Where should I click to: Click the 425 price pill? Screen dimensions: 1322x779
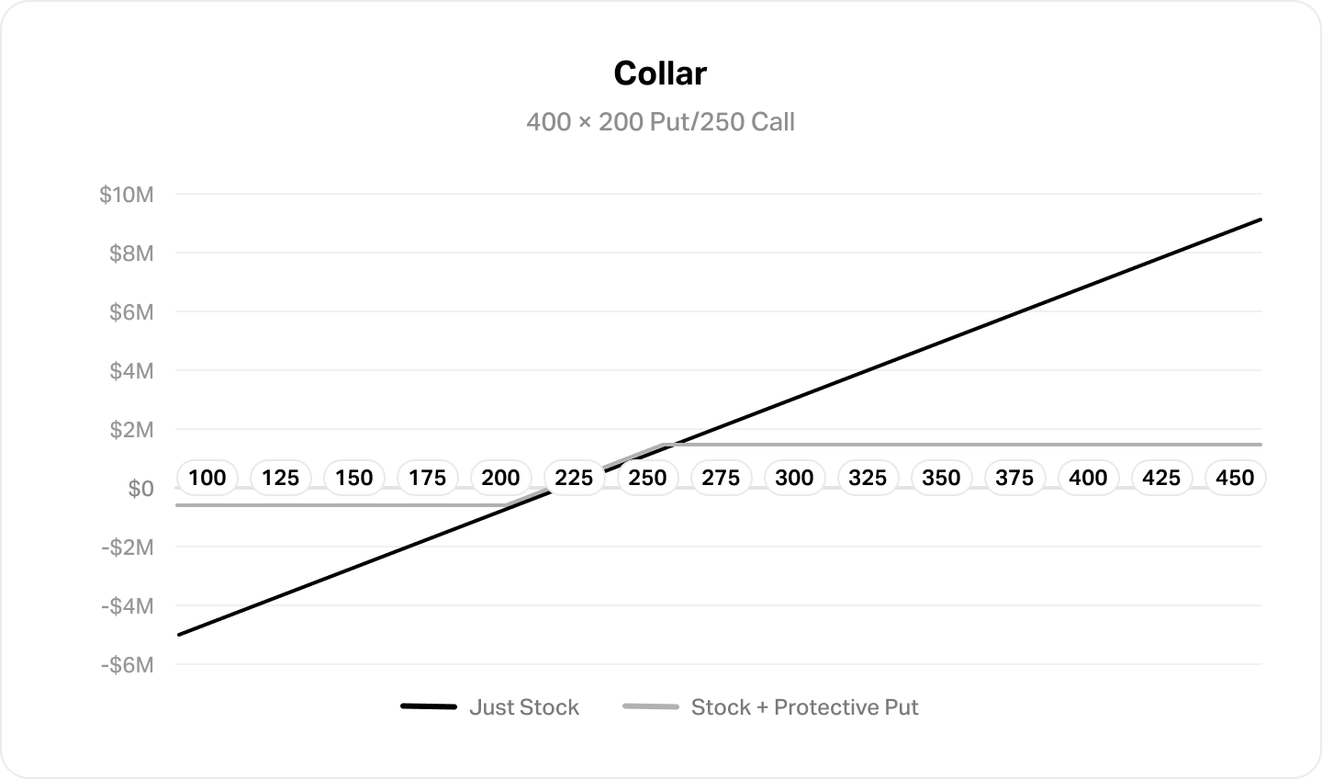click(x=1161, y=478)
